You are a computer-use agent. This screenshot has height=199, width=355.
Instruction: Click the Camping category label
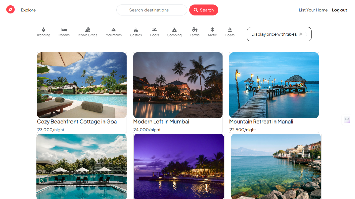(x=174, y=35)
